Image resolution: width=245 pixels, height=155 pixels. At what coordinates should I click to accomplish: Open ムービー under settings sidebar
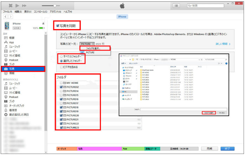click(x=13, y=51)
